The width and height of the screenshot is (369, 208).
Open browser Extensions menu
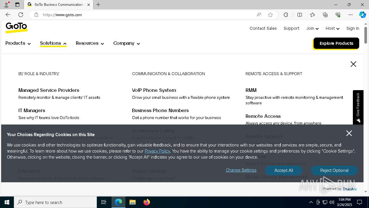(286, 15)
